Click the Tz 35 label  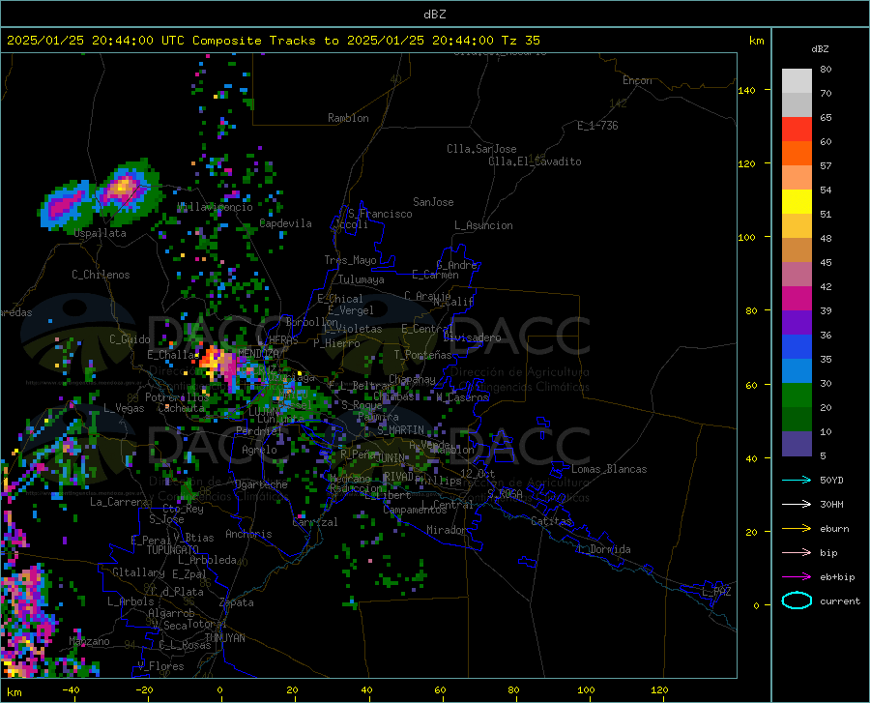(521, 41)
